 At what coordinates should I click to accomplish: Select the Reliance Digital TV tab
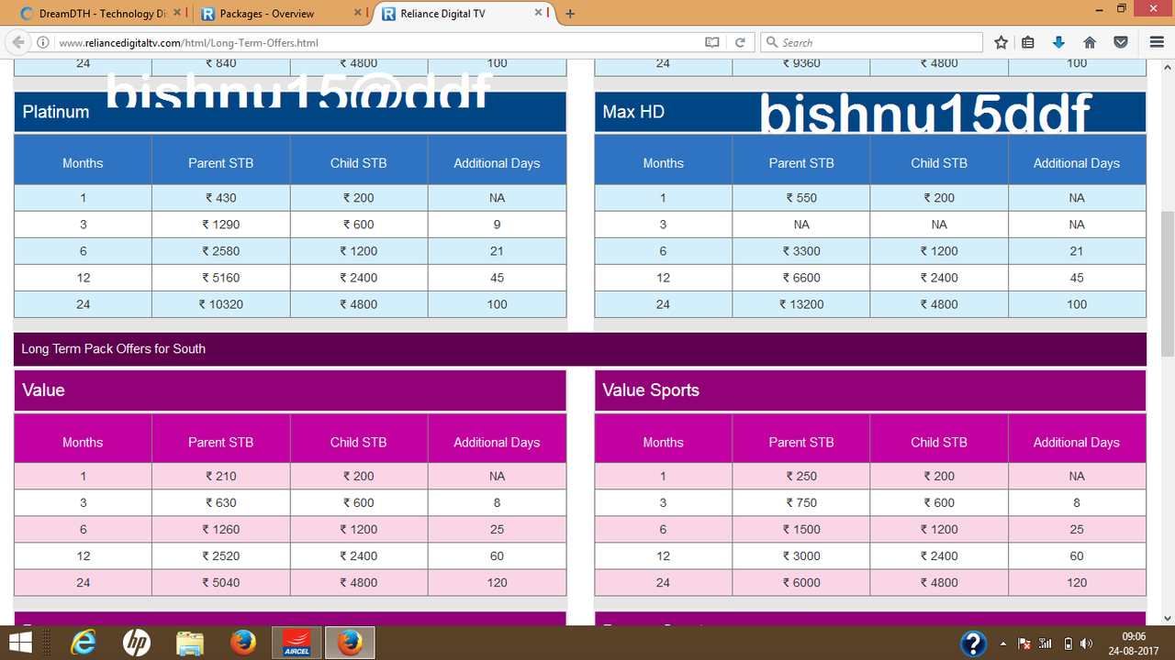[x=464, y=14]
